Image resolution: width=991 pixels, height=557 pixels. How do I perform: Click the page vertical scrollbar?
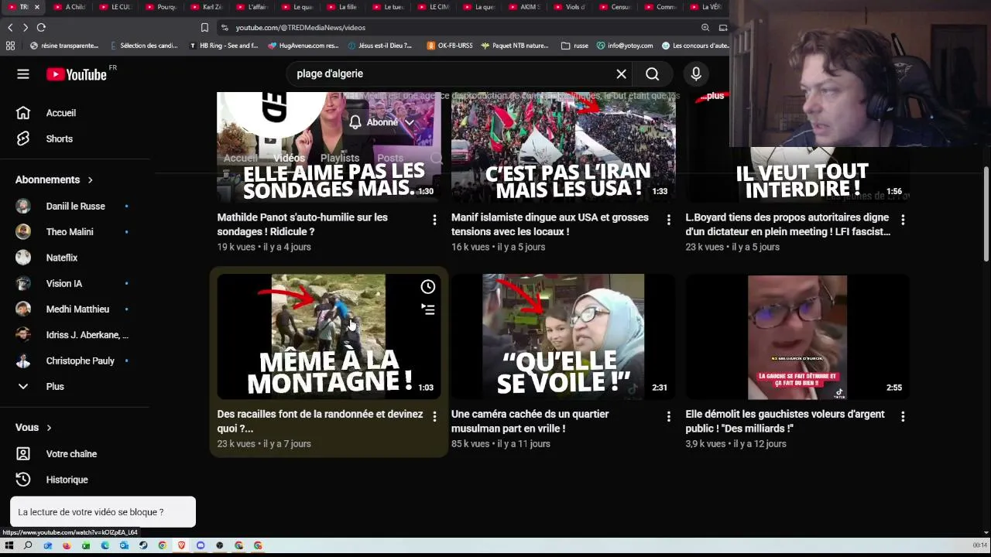986,214
